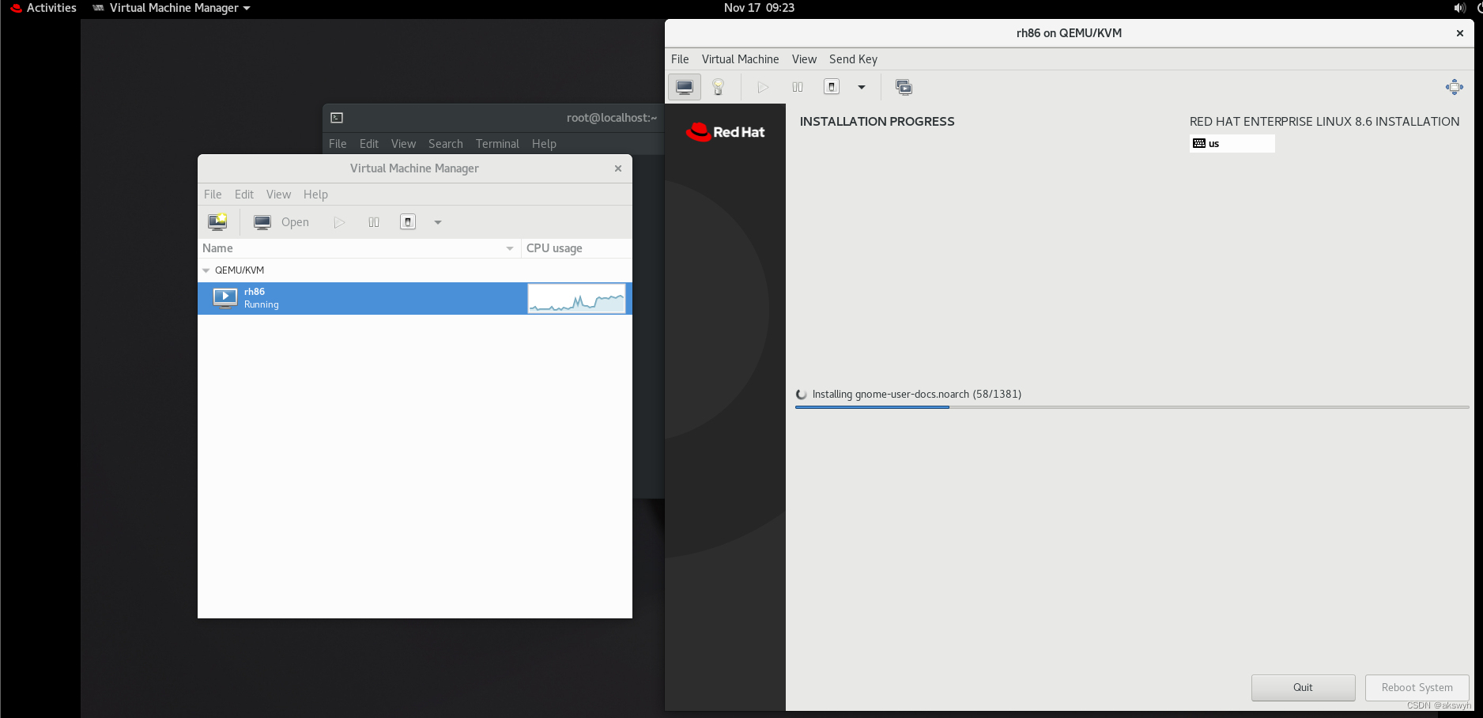The height and width of the screenshot is (718, 1483).
Task: Click the Reboot System button
Action: (1417, 688)
